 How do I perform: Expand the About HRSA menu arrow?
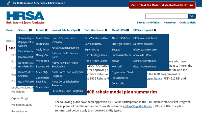[128, 30]
